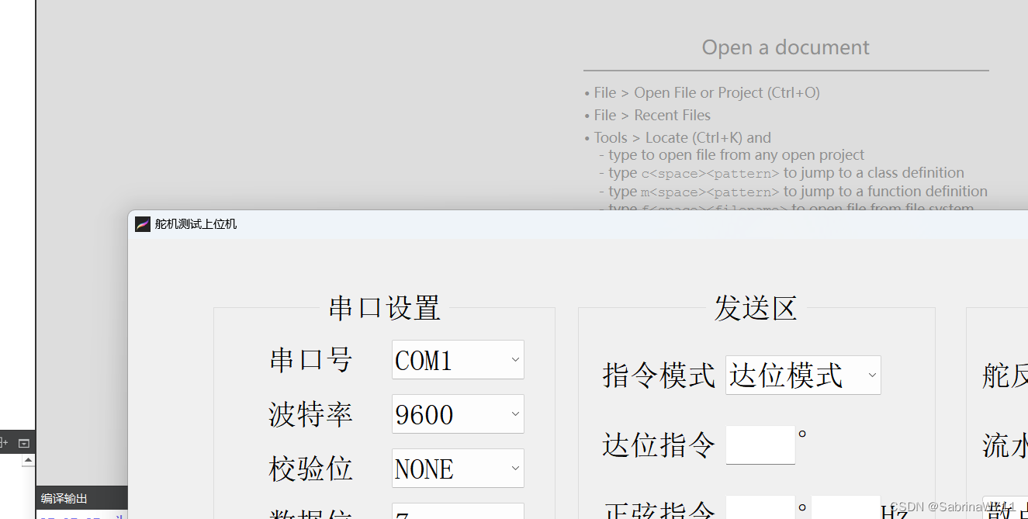
Task: Click the Hz input next to 正弦指令
Action: (x=846, y=510)
